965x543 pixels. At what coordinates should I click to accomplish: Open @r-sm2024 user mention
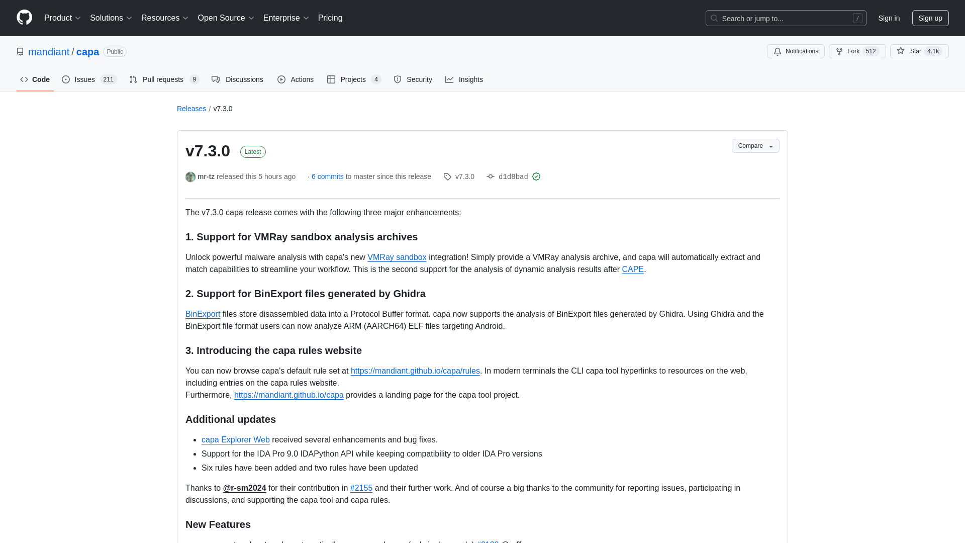(244, 488)
